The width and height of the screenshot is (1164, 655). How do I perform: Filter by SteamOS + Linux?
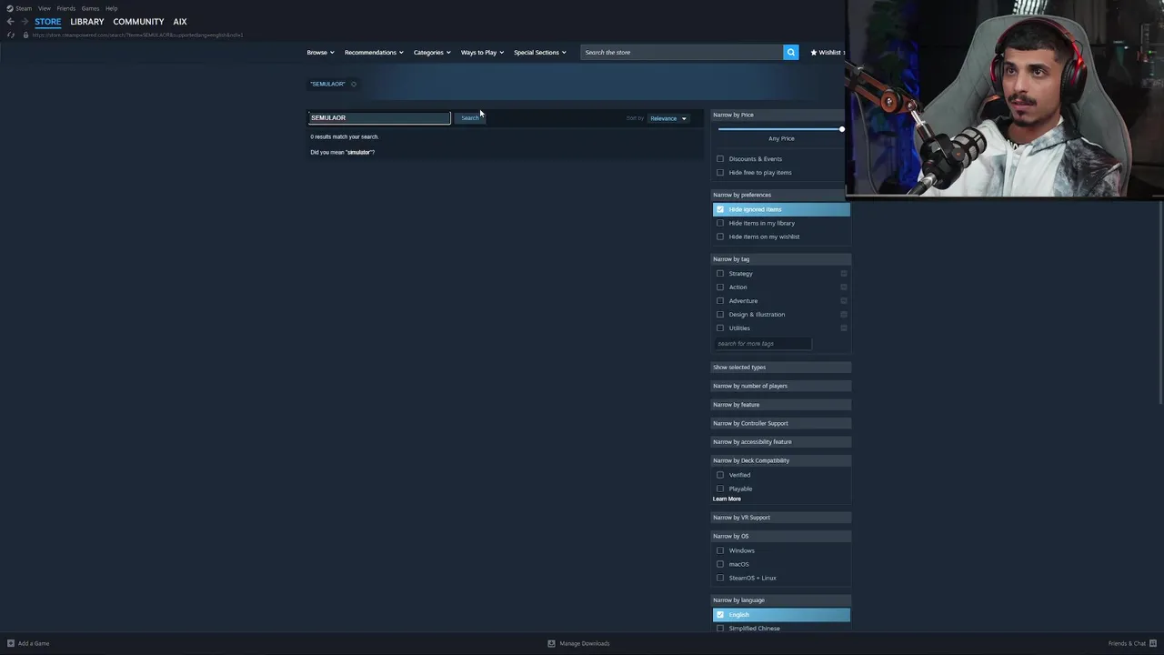(720, 578)
